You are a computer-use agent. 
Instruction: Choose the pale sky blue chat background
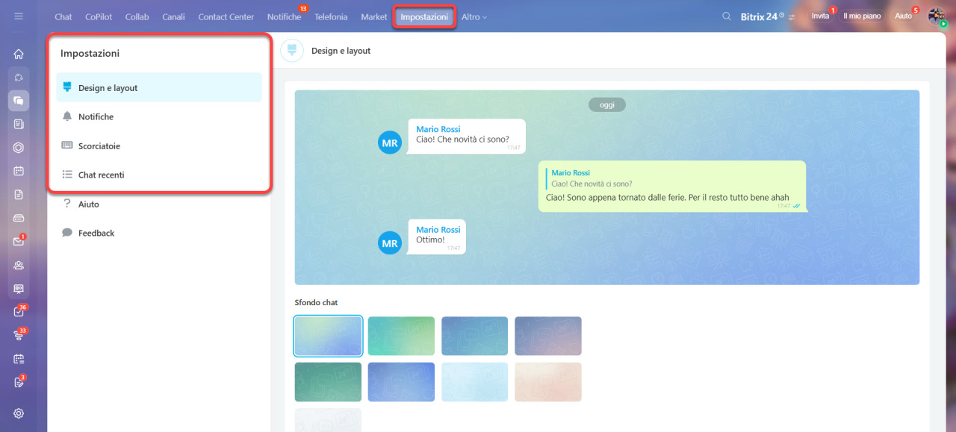(474, 382)
